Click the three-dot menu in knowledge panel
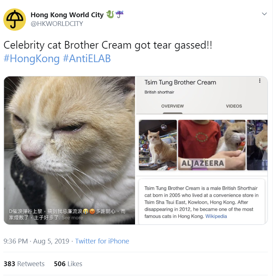Image resolution: width=273 pixels, height=276 pixels. click(259, 81)
